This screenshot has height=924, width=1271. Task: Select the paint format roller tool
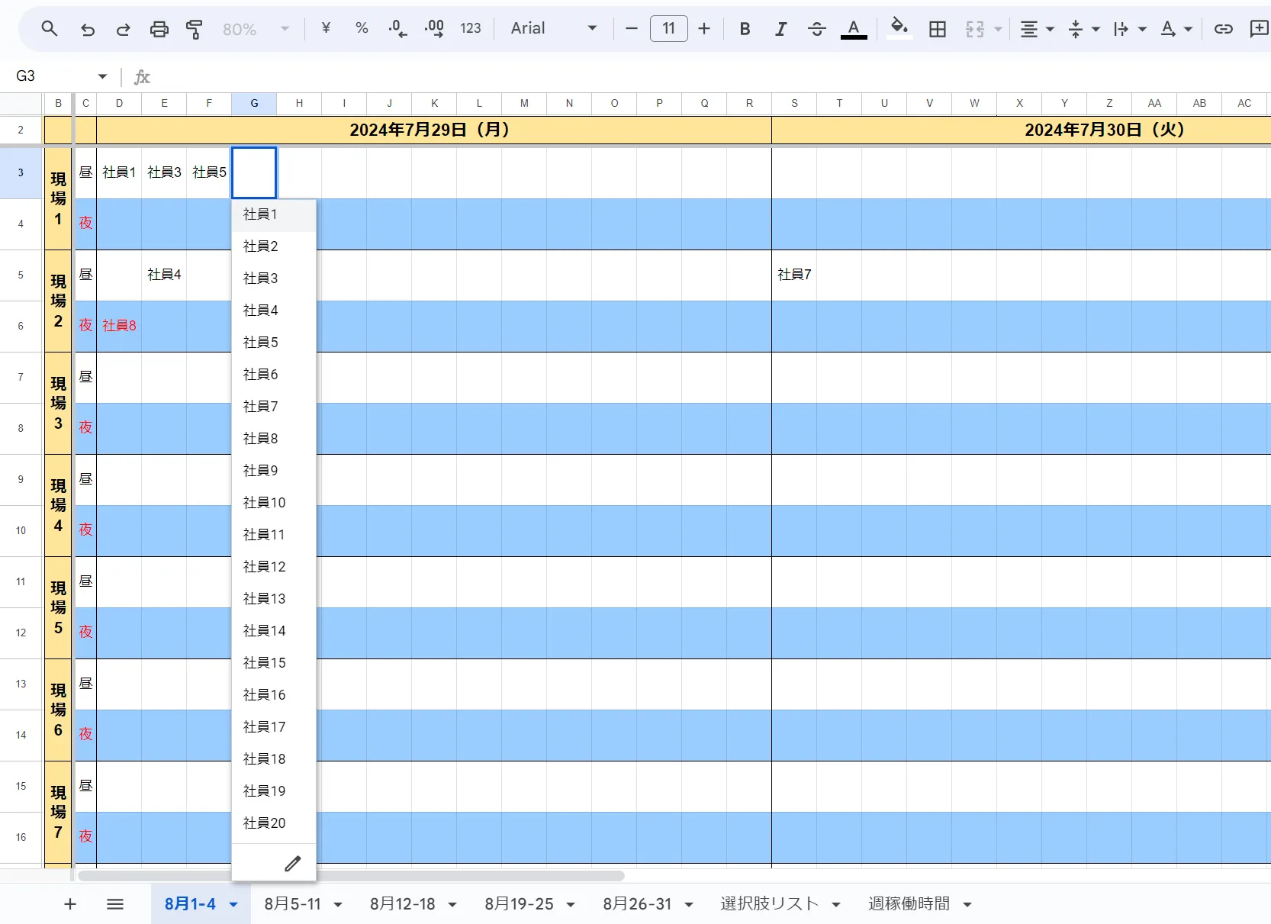point(195,29)
